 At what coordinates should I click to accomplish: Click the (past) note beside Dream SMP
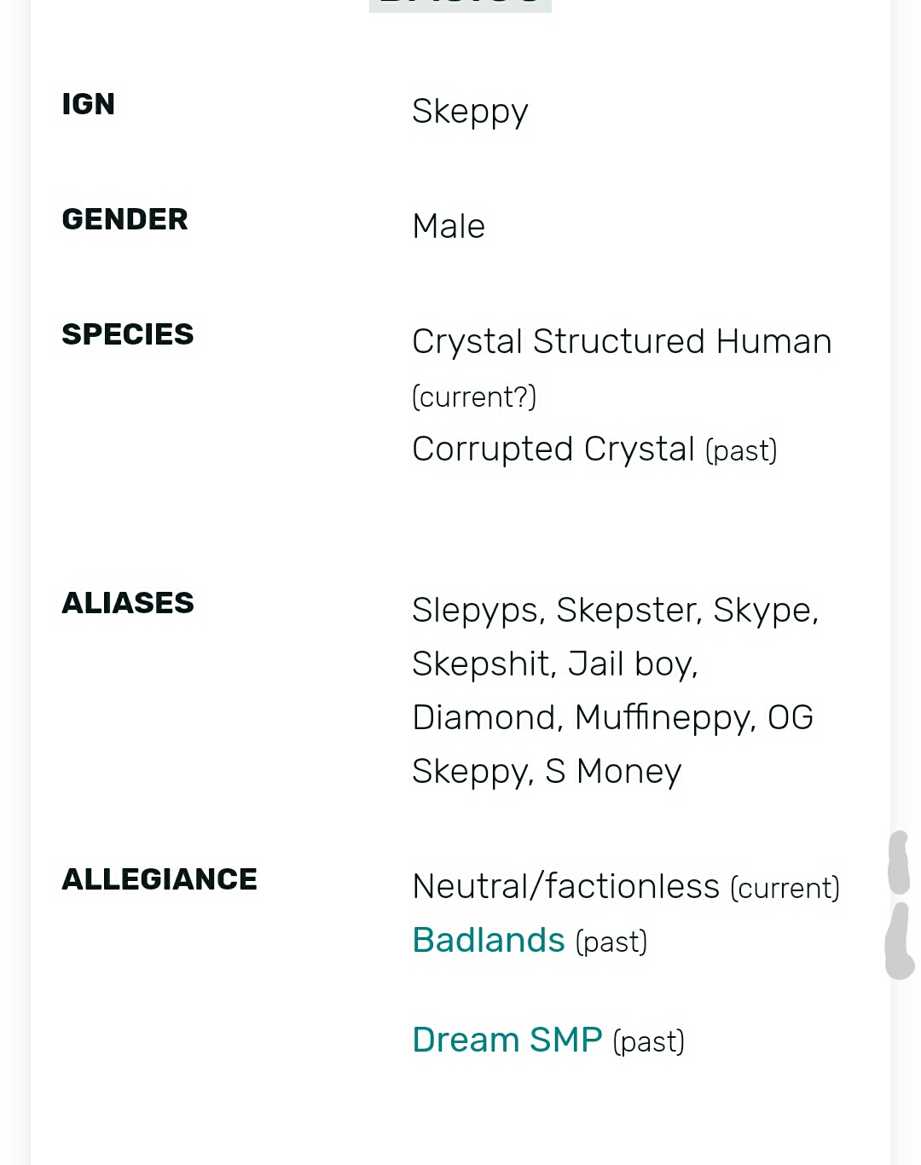(x=648, y=1042)
